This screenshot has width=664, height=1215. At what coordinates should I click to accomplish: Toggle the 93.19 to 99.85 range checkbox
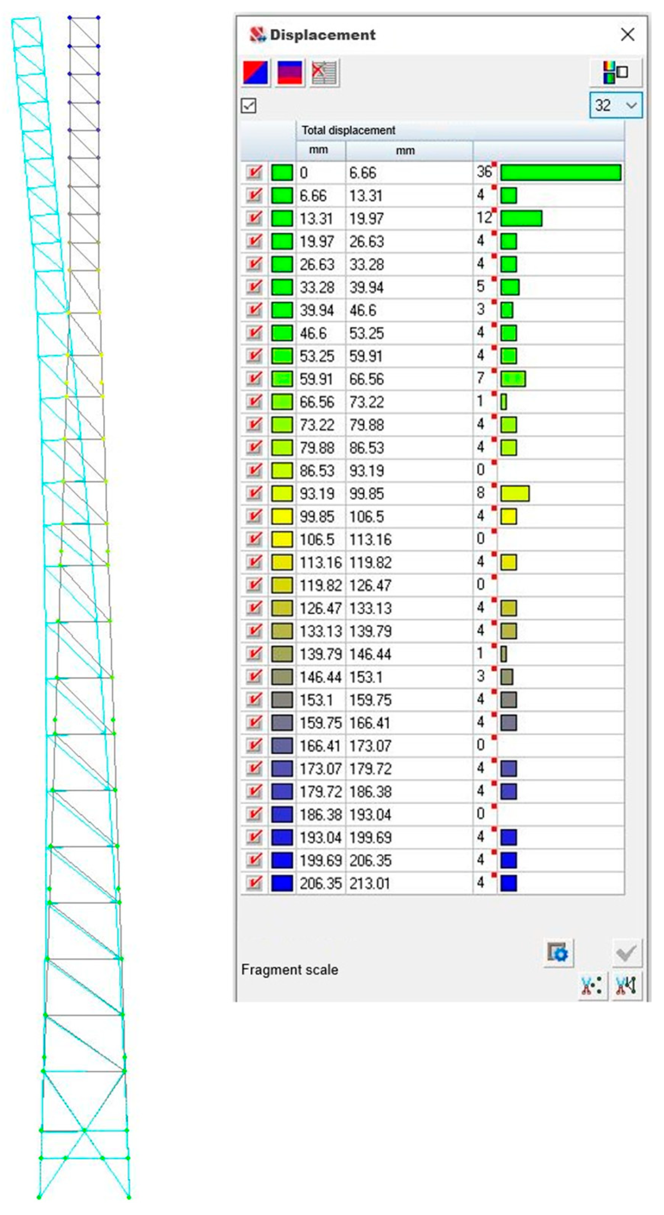pos(254,493)
